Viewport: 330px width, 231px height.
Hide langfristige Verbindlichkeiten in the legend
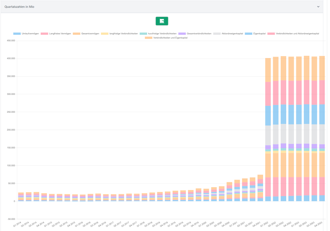pos(119,34)
